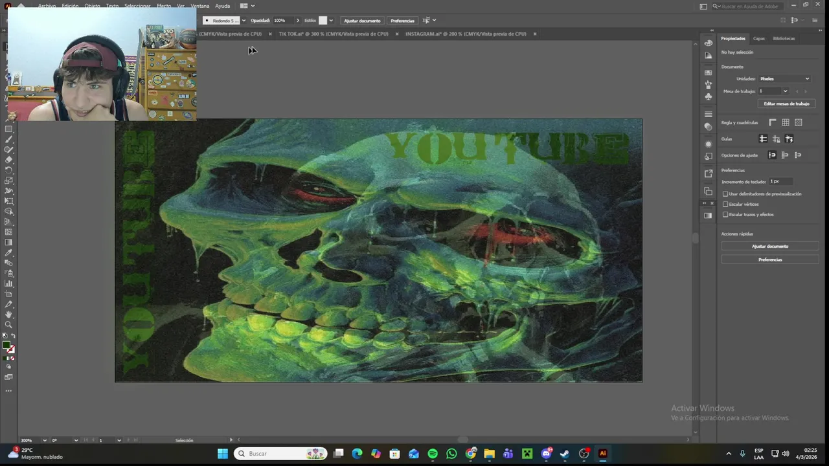Enable 'Usar delimitadores de previsualización' checkbox
Viewport: 829px width, 466px height.
click(x=725, y=194)
